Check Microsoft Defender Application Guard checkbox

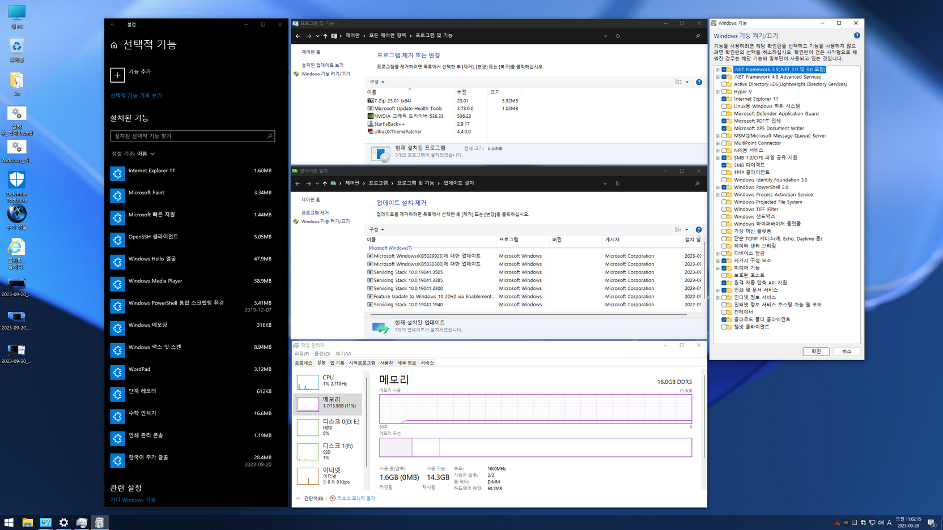point(724,114)
